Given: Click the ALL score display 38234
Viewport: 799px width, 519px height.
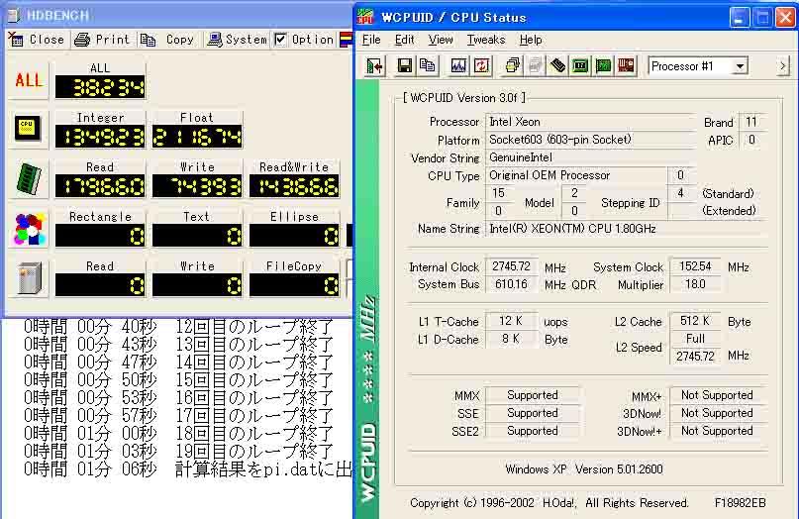Looking at the screenshot, I should (x=100, y=87).
